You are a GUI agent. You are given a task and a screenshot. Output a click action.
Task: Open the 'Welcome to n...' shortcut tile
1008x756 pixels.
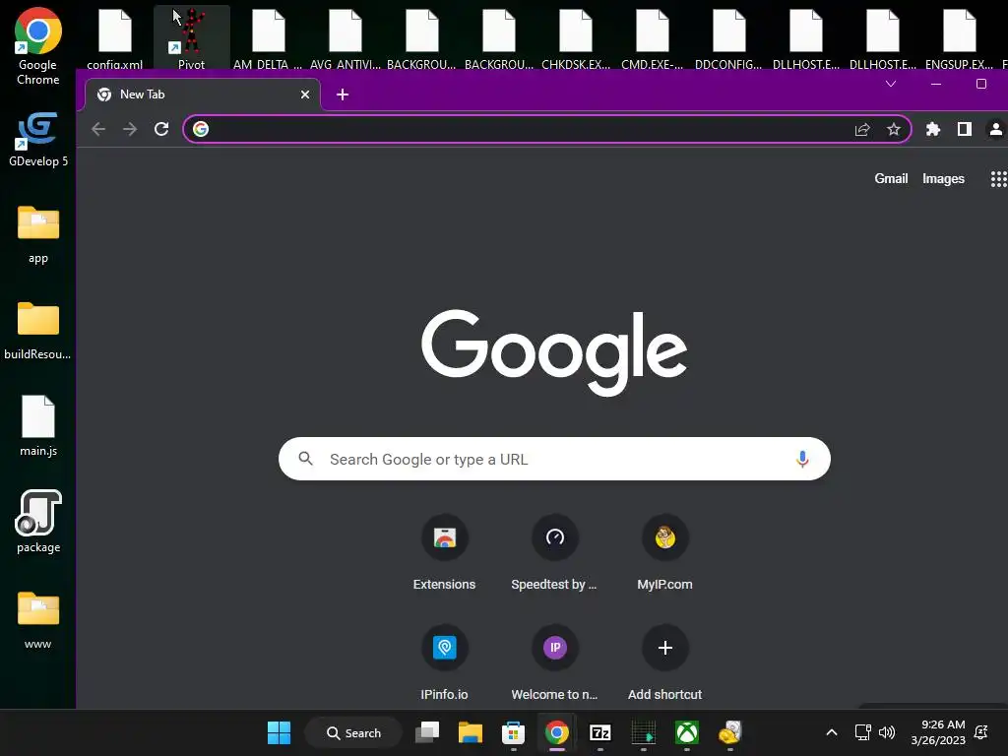[x=554, y=662]
